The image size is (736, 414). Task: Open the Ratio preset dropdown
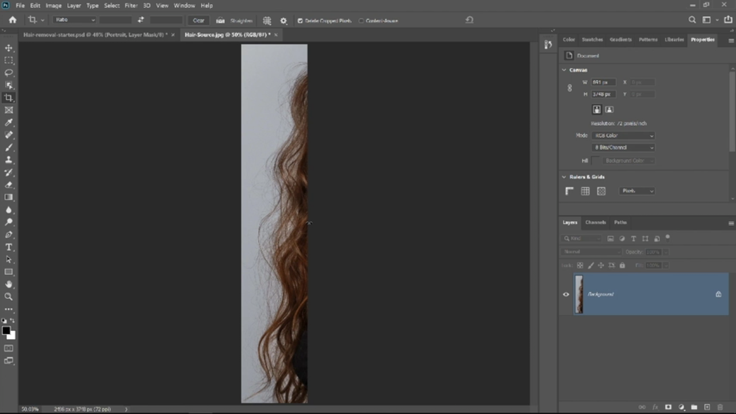tap(75, 20)
